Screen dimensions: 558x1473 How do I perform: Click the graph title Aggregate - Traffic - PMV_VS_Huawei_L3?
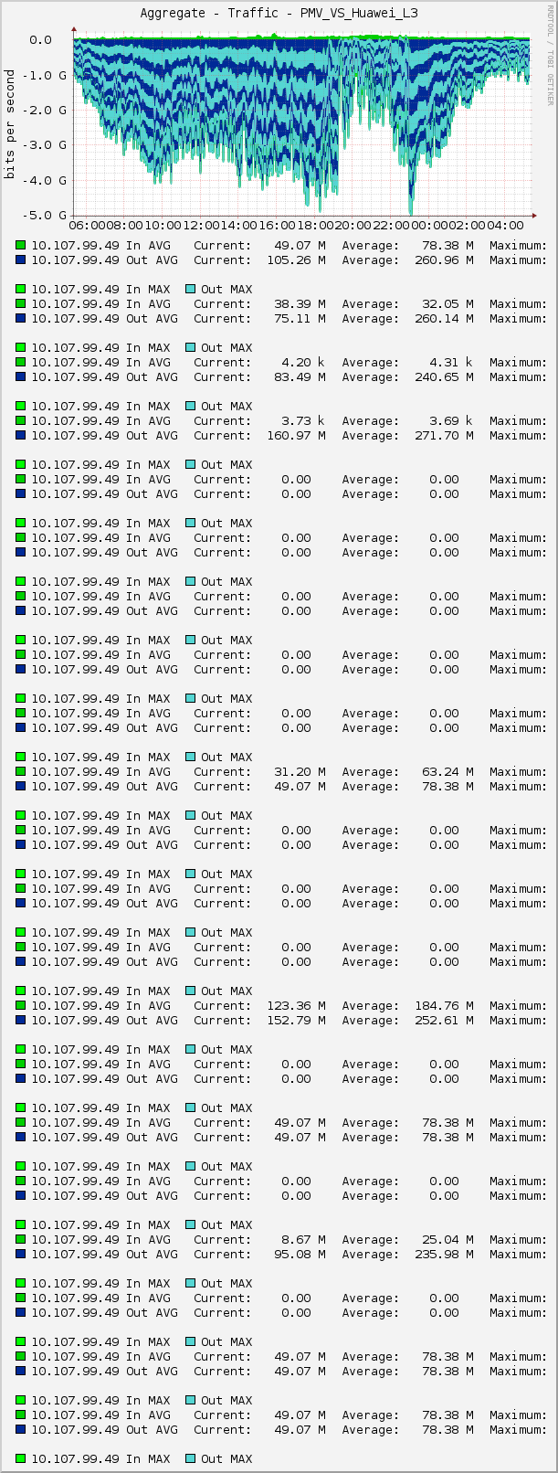(279, 13)
